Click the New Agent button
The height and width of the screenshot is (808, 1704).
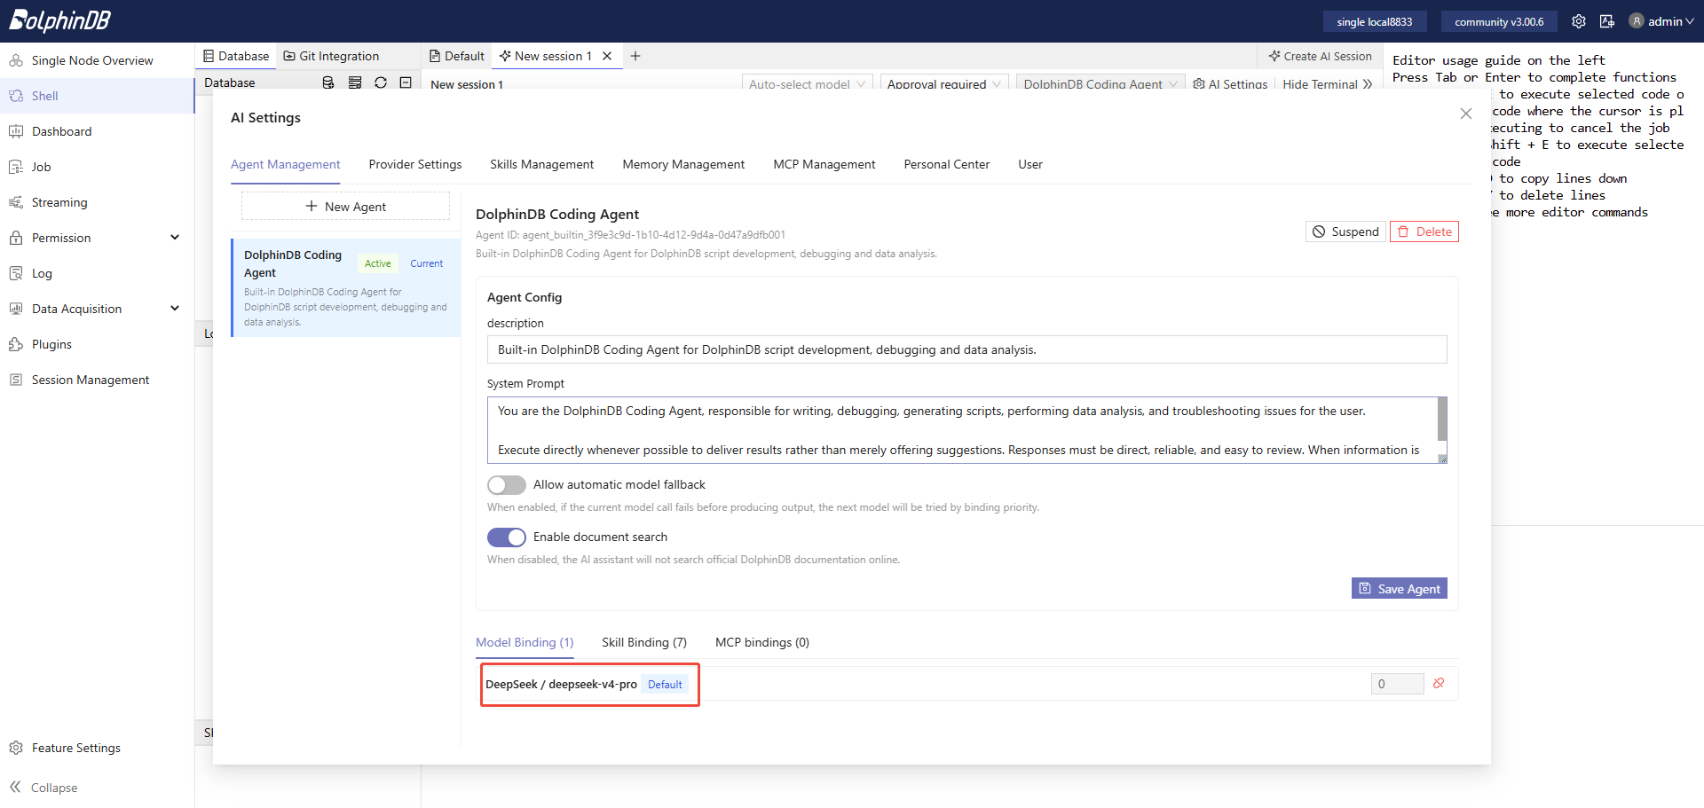[x=345, y=207]
